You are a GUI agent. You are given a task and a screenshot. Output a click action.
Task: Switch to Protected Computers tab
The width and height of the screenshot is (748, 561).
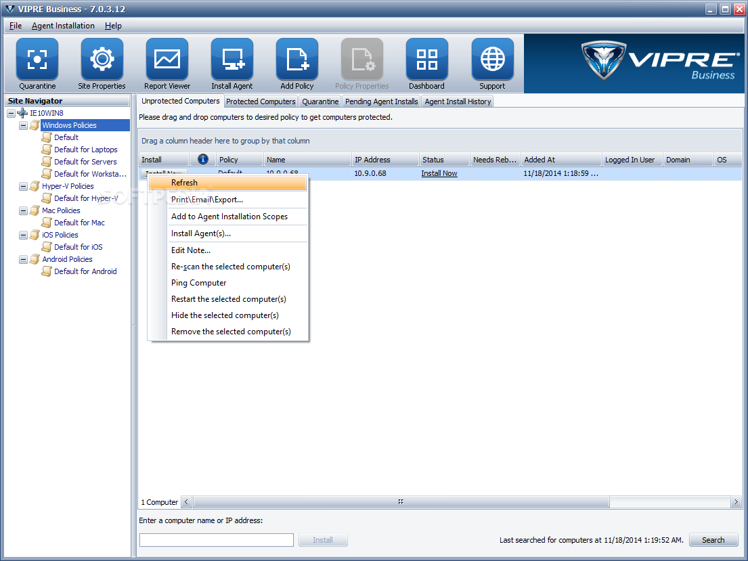tap(261, 102)
